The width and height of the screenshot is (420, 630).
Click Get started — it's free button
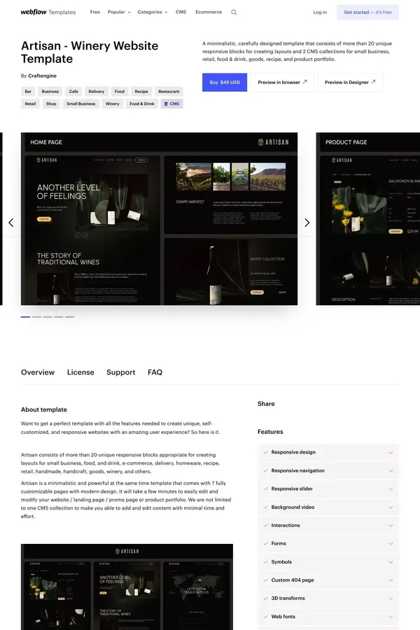click(x=367, y=13)
